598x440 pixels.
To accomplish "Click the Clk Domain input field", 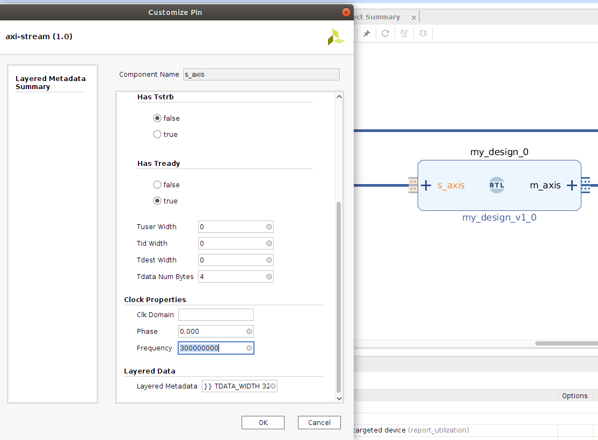I will [216, 314].
